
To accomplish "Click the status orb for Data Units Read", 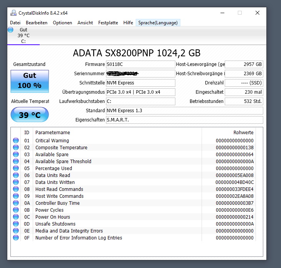I will (16, 175).
